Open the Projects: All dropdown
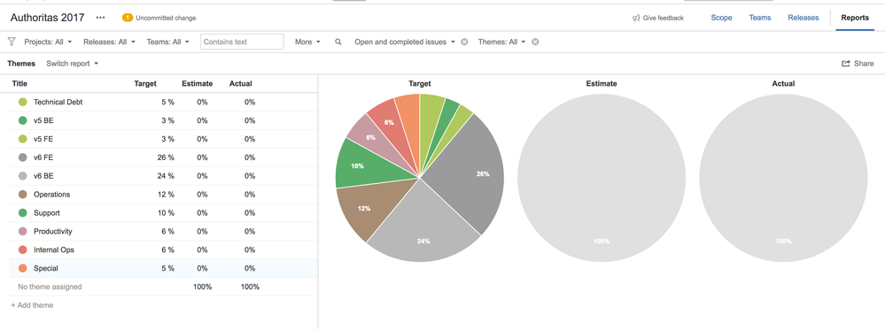This screenshot has width=885, height=329. [48, 42]
